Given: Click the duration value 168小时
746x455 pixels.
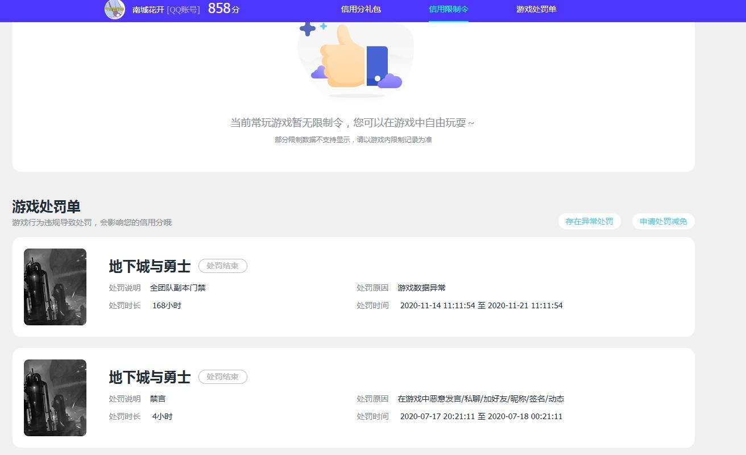Looking at the screenshot, I should [167, 305].
